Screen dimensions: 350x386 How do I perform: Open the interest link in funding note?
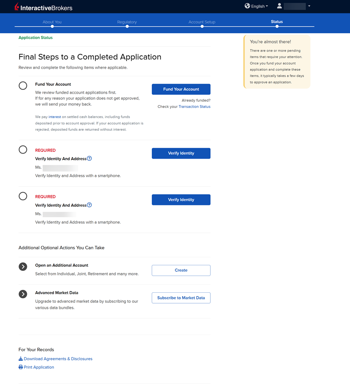click(x=55, y=117)
